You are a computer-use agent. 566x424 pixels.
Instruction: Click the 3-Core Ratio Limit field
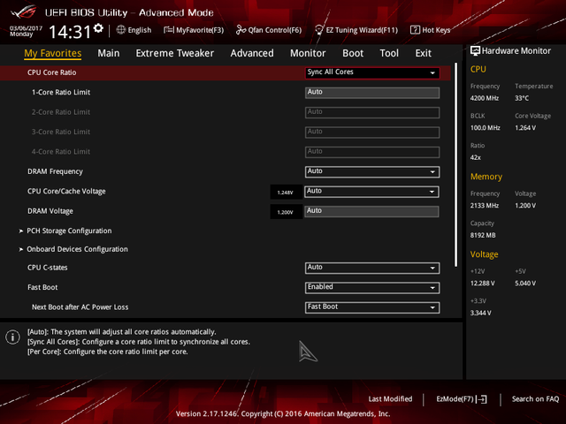coord(372,132)
